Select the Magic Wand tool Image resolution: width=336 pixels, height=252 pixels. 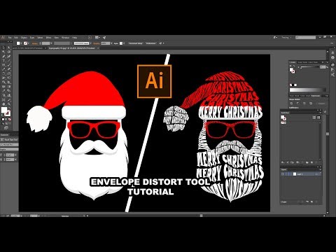click(3, 52)
